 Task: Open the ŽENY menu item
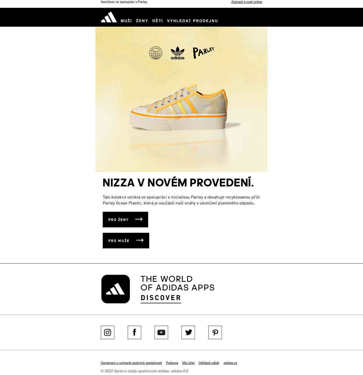click(x=142, y=21)
